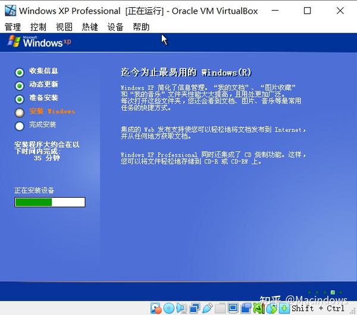Image resolution: width=357 pixels, height=315 pixels.
Task: Click the shared folders status icon
Action: tap(220, 308)
